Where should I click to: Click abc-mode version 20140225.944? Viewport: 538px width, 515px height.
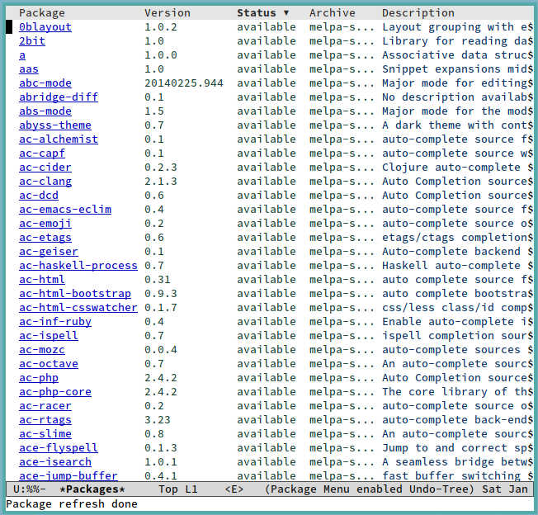184,83
